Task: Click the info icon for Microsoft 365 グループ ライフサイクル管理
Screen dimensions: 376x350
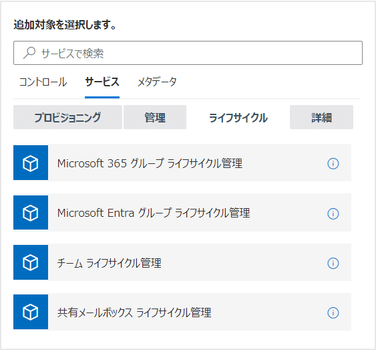Action: point(333,163)
